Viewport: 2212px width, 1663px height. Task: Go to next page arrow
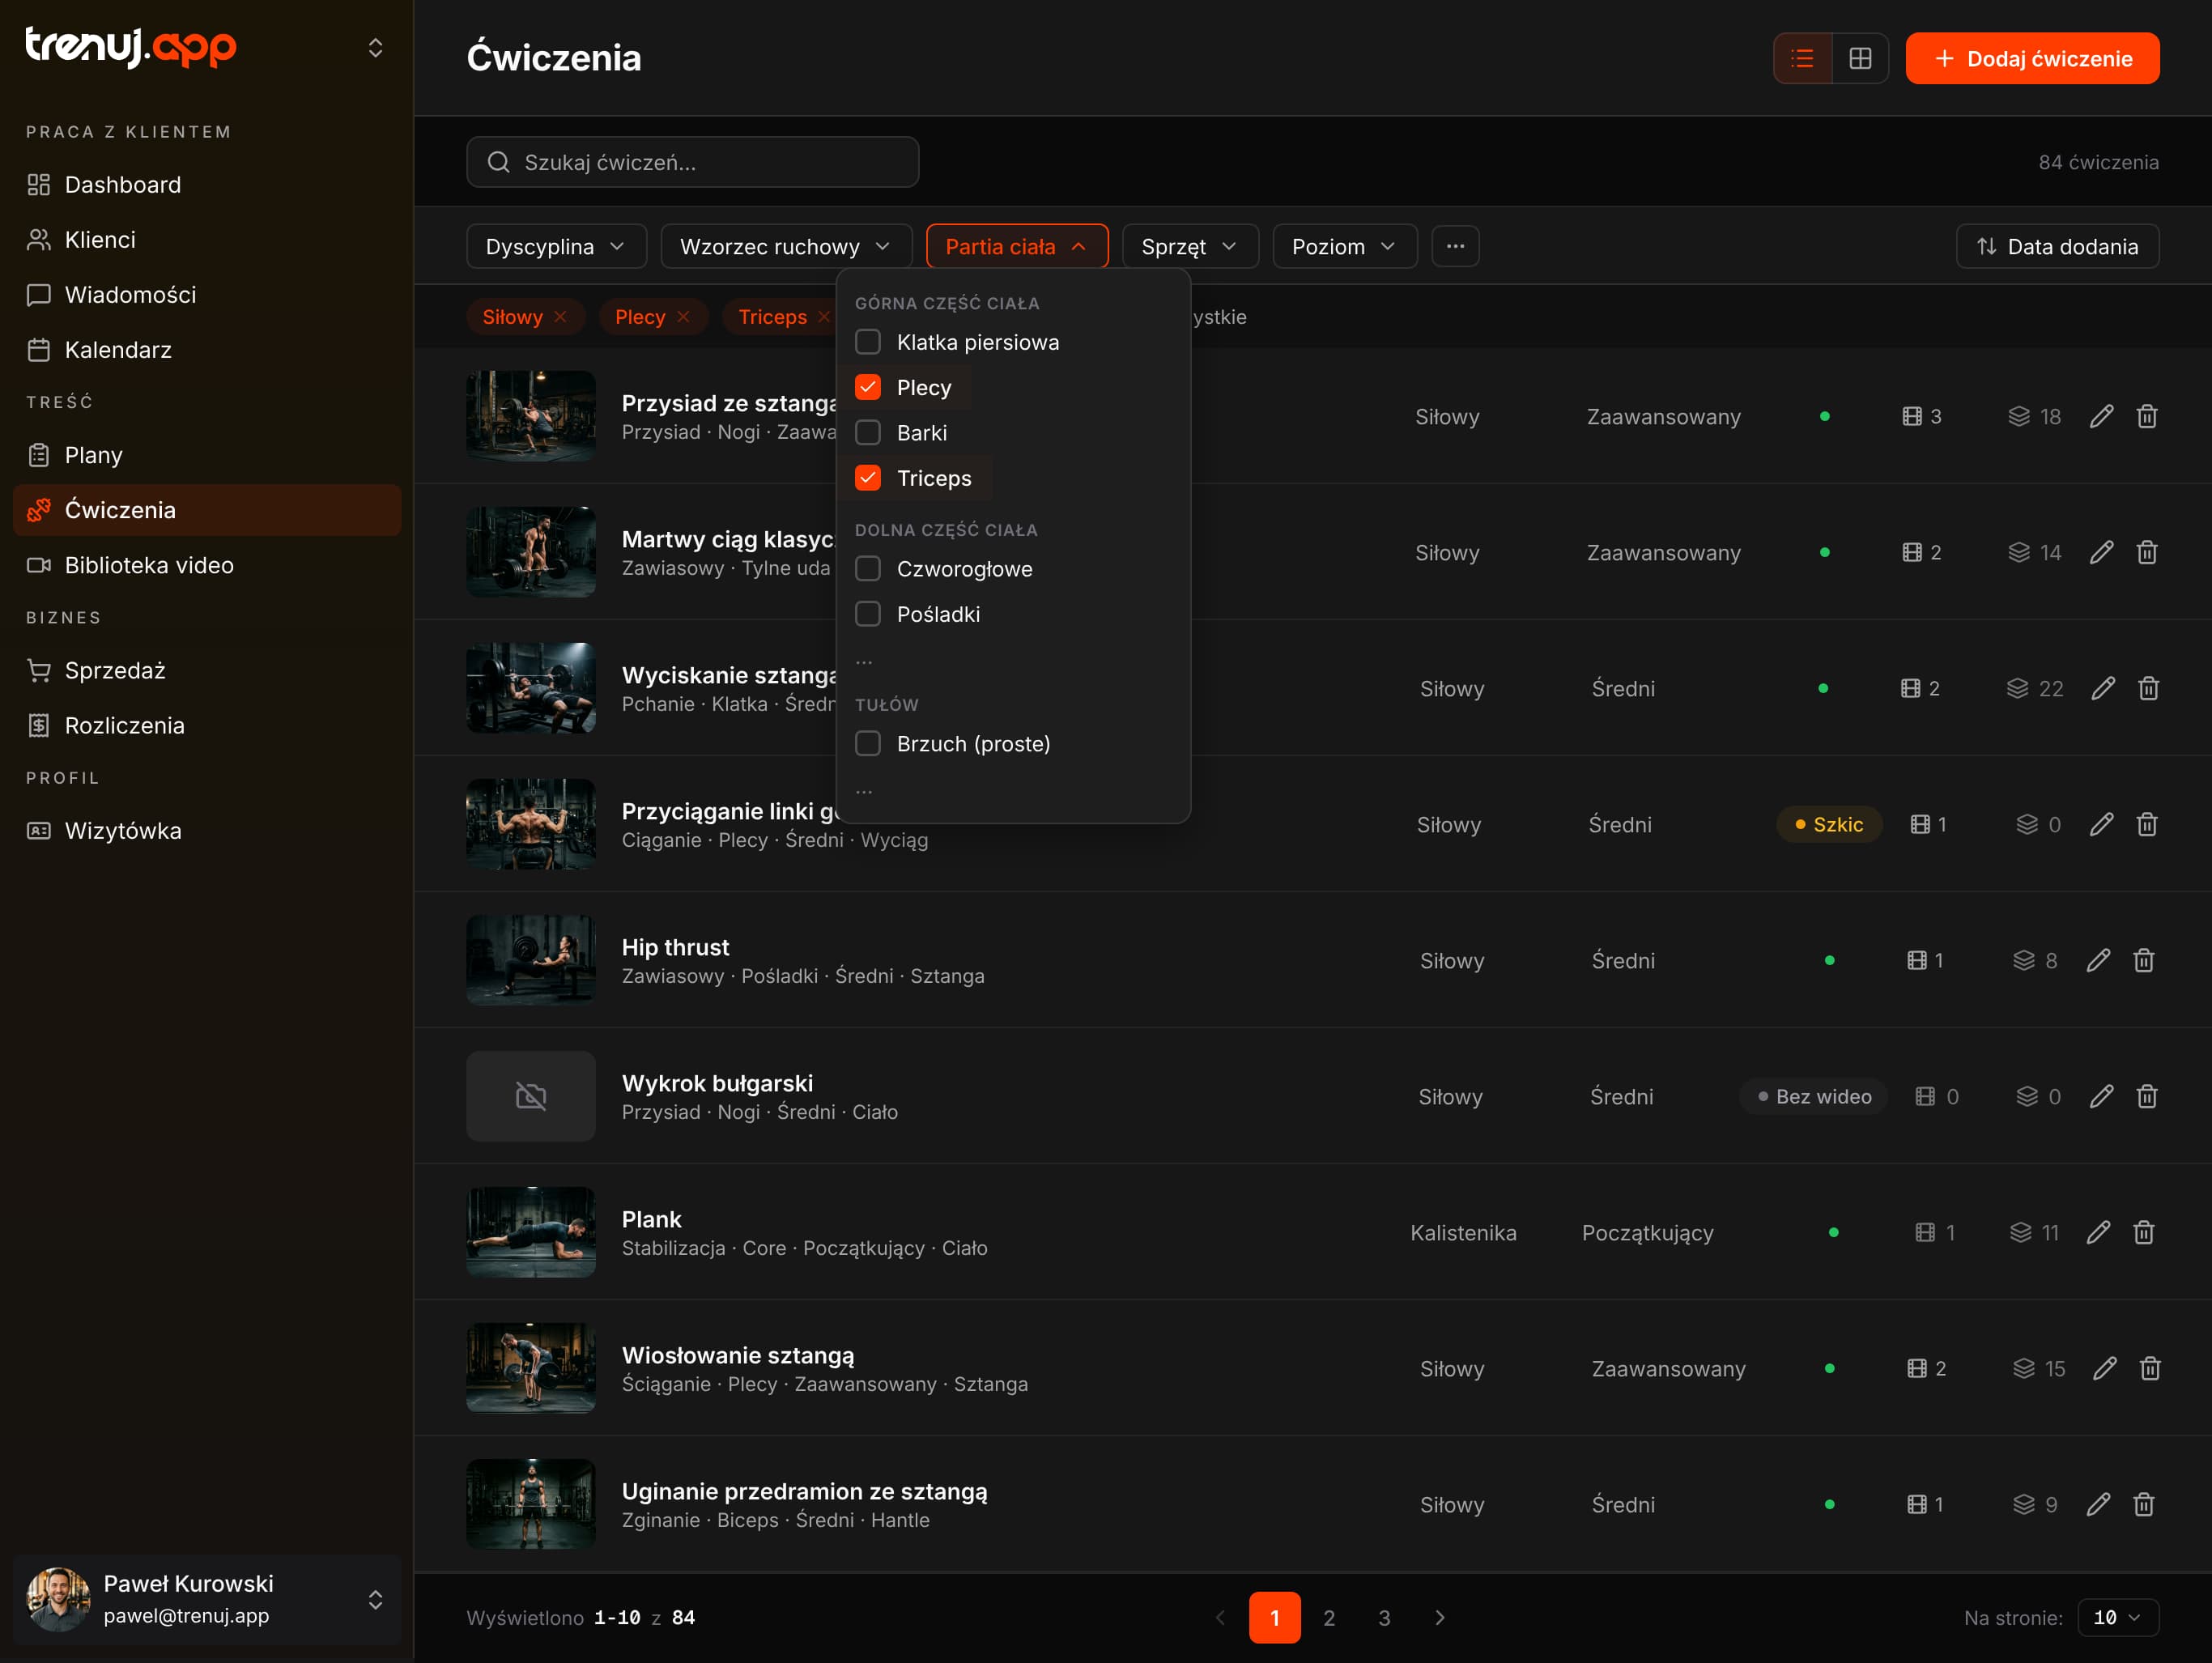pos(1439,1617)
